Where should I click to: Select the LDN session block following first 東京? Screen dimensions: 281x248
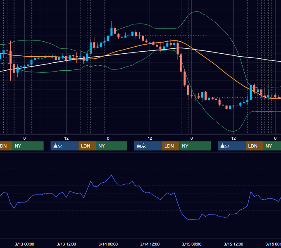[x=87, y=146]
